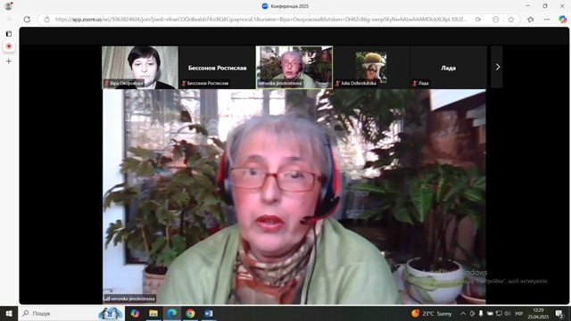Expand hidden system tray icons
This screenshot has width=571, height=321.
(x=463, y=313)
